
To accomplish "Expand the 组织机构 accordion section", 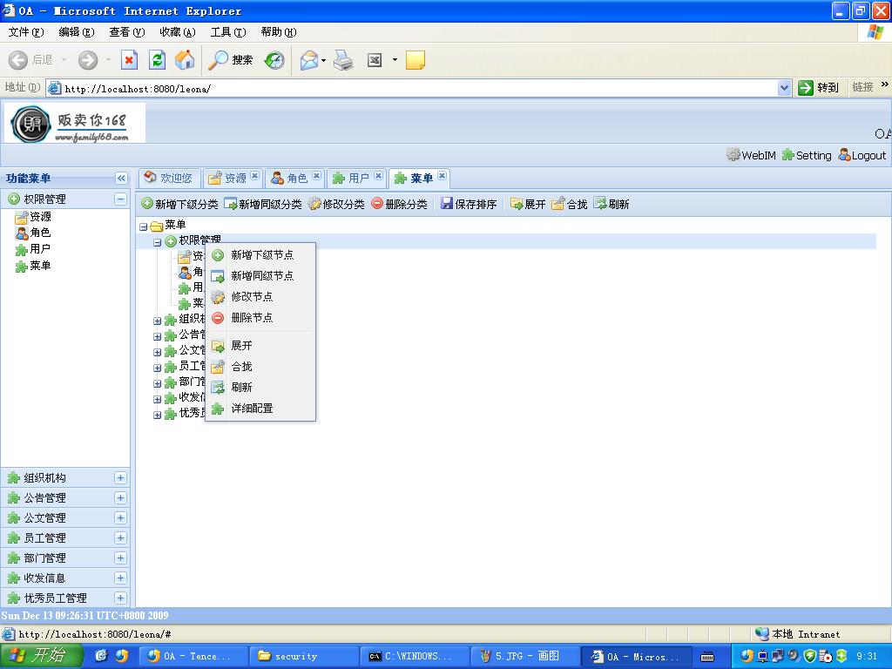I will (x=120, y=478).
